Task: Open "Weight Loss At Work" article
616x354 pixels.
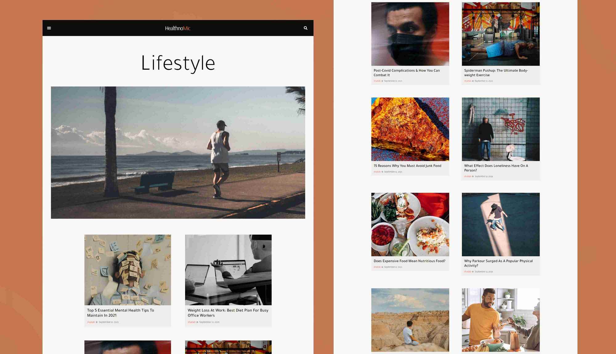Action: click(228, 313)
